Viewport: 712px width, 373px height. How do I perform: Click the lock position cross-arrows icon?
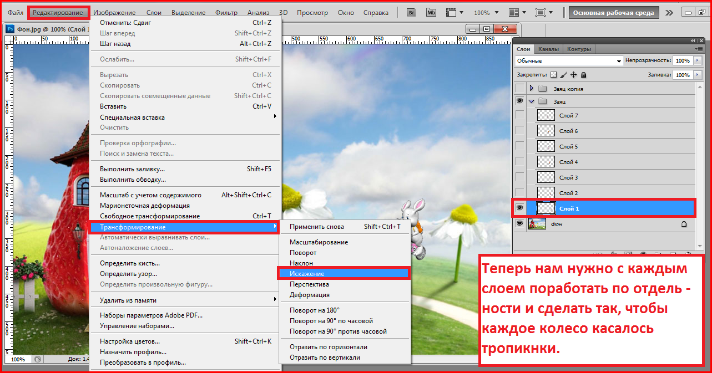point(574,75)
